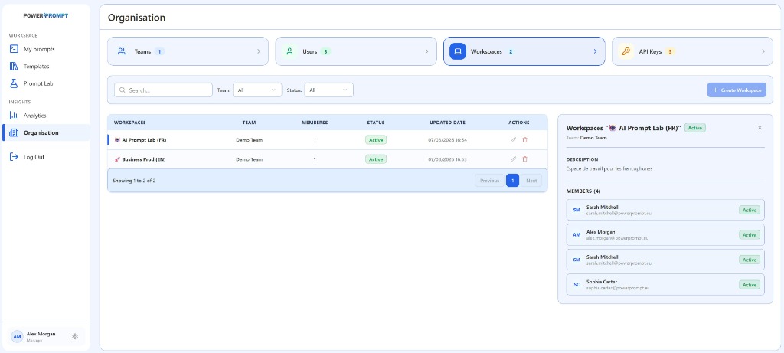Expand the Teams card chevron
This screenshot has width=784, height=353.
259,51
